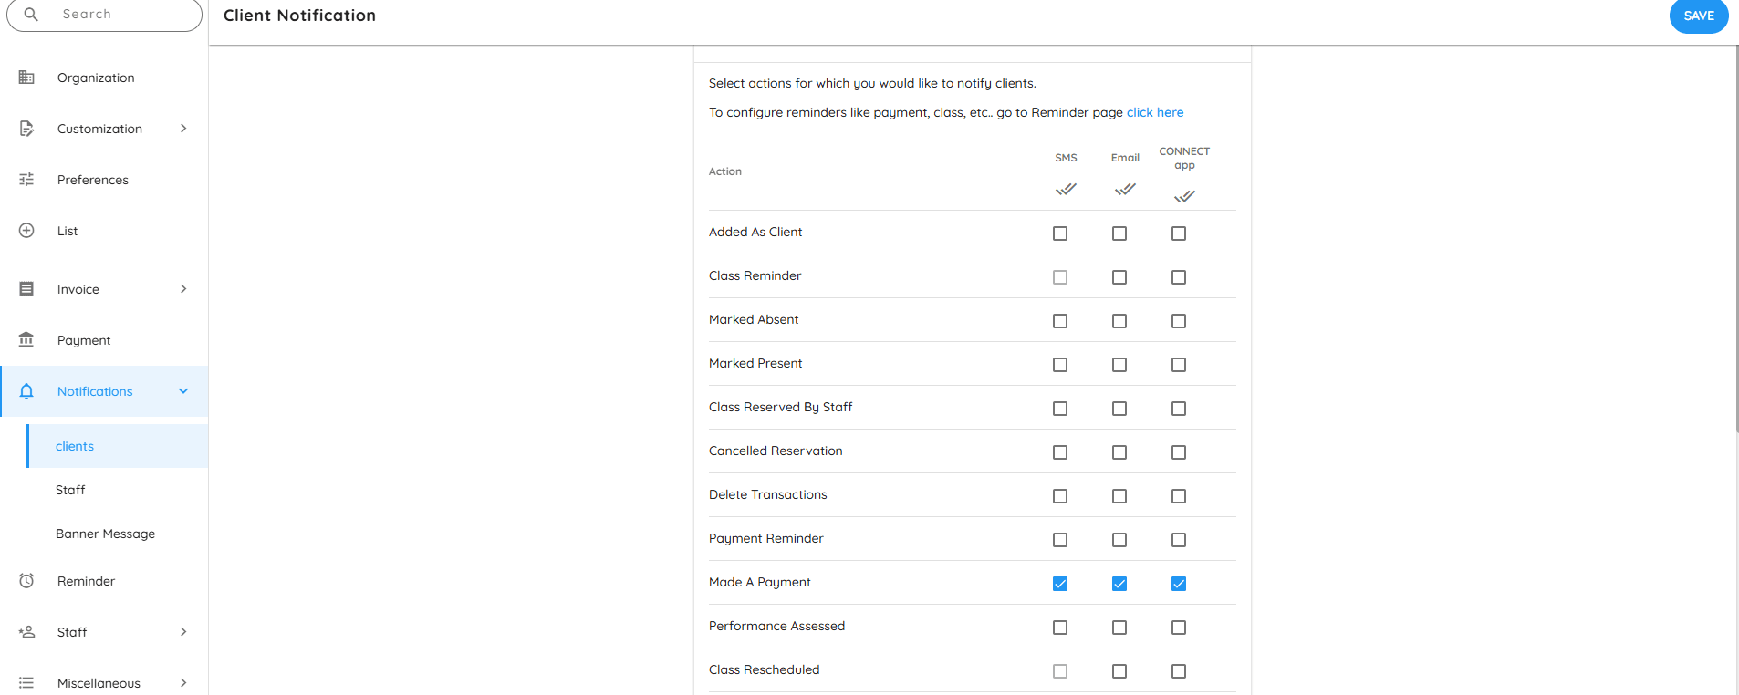Uncheck Email for Made A Payment

[1119, 584]
